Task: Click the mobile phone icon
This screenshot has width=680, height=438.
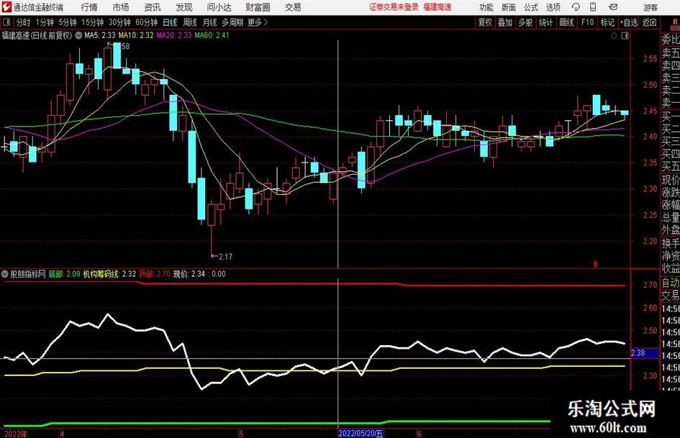Action: (593, 7)
